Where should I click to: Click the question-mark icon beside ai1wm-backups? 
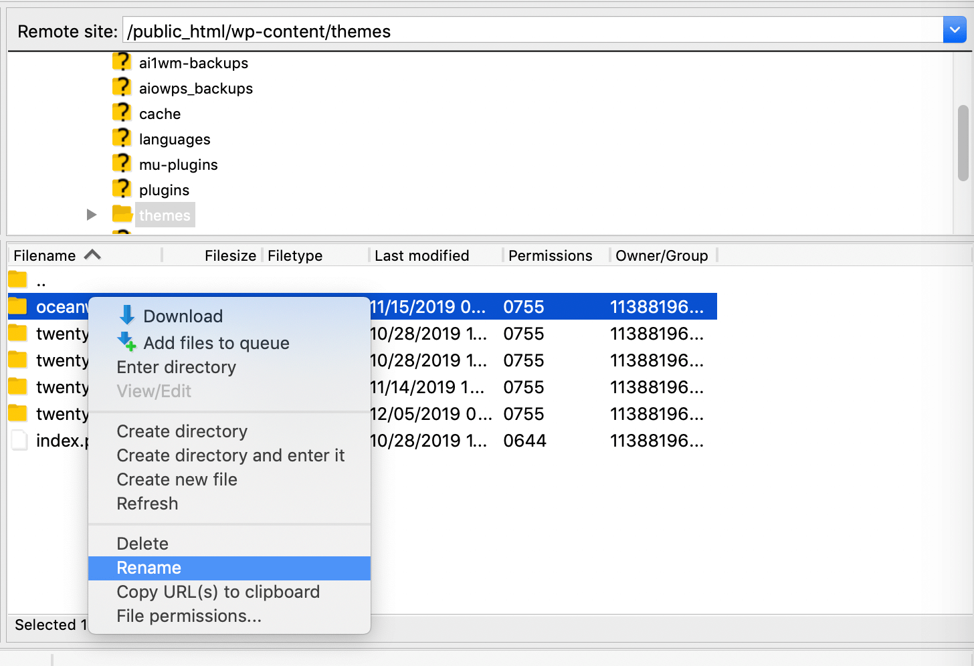[122, 62]
